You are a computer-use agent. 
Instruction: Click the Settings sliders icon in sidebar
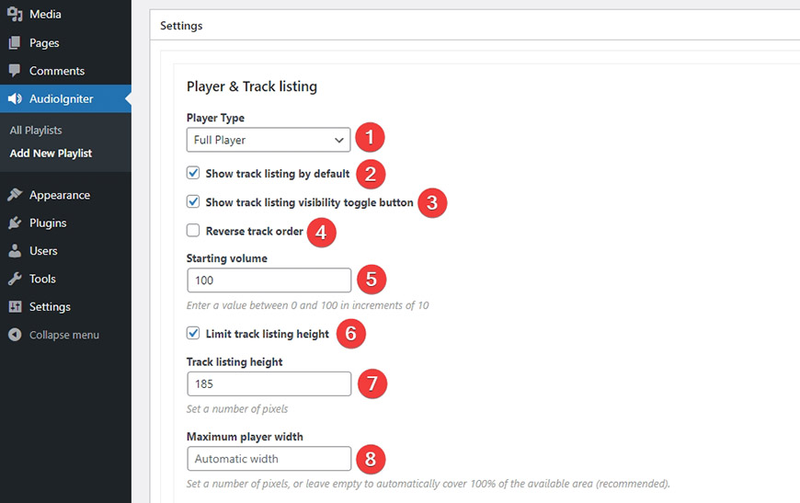[x=15, y=306]
